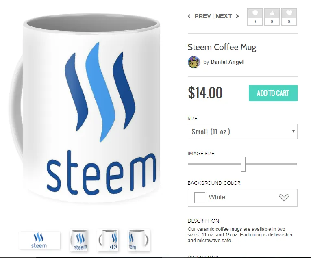Open Daniel Angel's avatar picture
The width and height of the screenshot is (311, 258).
[194, 62]
